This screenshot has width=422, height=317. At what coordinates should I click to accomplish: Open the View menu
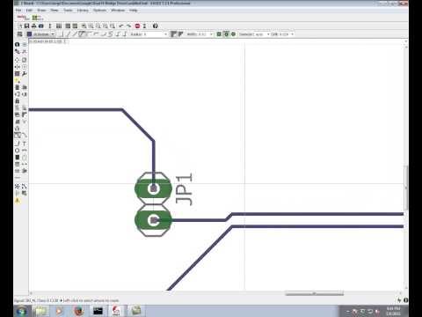55,11
